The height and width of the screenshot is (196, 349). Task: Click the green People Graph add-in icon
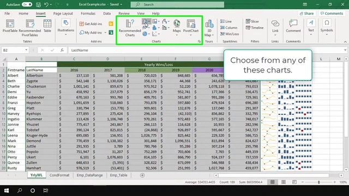point(111,33)
